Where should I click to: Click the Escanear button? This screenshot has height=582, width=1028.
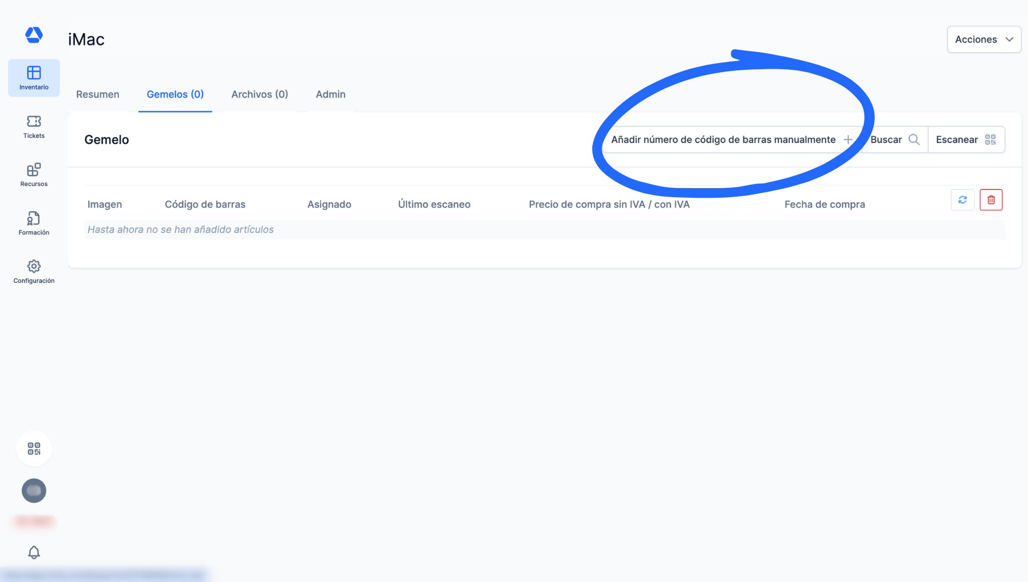pos(966,139)
